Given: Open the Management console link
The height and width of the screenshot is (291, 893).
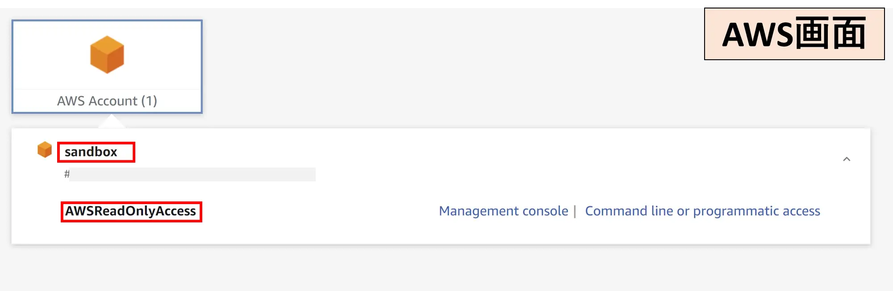Looking at the screenshot, I should (x=504, y=211).
